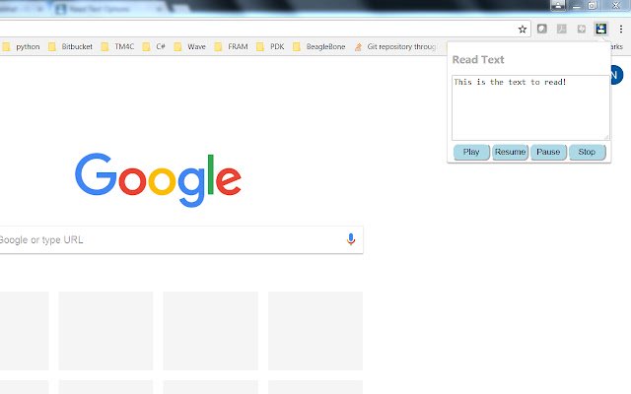
Task: Open the fourth visible most-visited tile in the top row
Action: pos(315,331)
